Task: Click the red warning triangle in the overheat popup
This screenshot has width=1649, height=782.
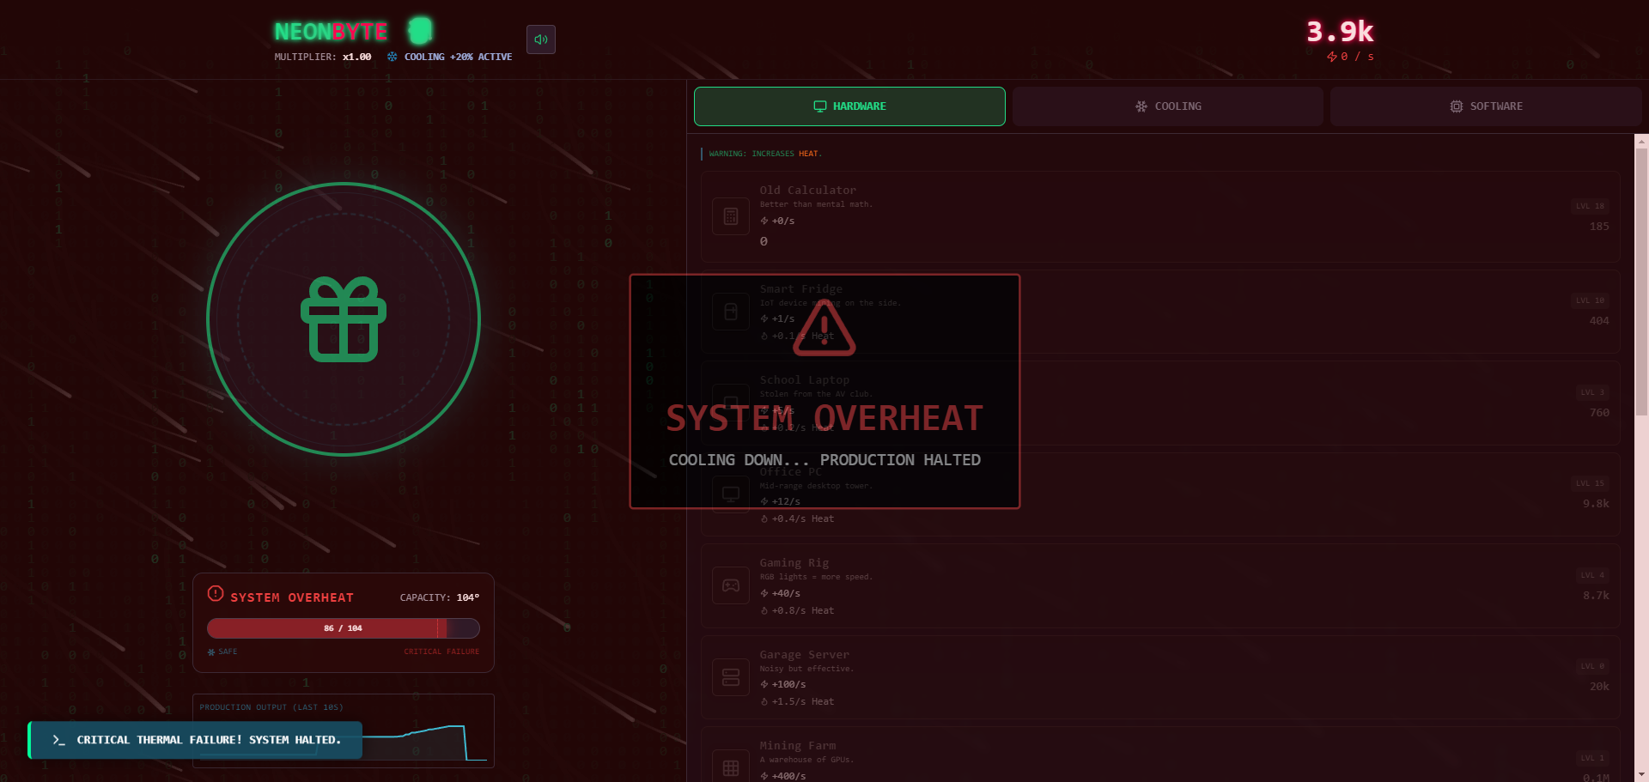Action: (824, 328)
